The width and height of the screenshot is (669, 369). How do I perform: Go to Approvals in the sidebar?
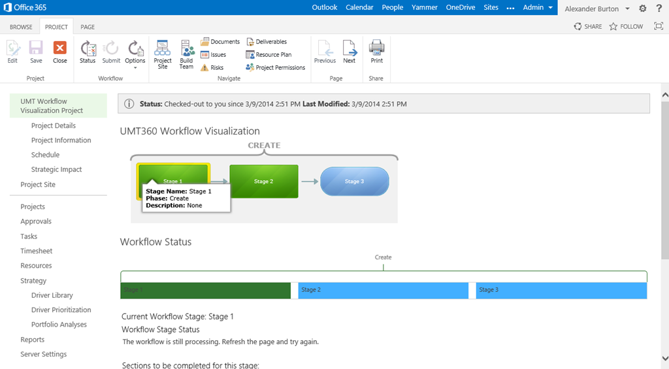point(36,221)
